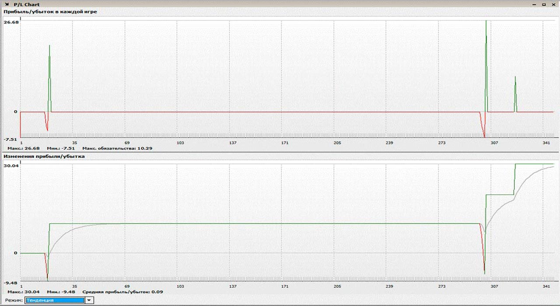This screenshot has width=560, height=306.
Task: Click the heading Прибыль/убыток в каждой игре
Action: click(x=50, y=12)
